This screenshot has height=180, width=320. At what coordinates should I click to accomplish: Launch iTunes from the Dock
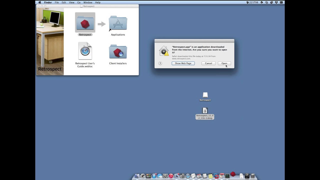(x=171, y=176)
